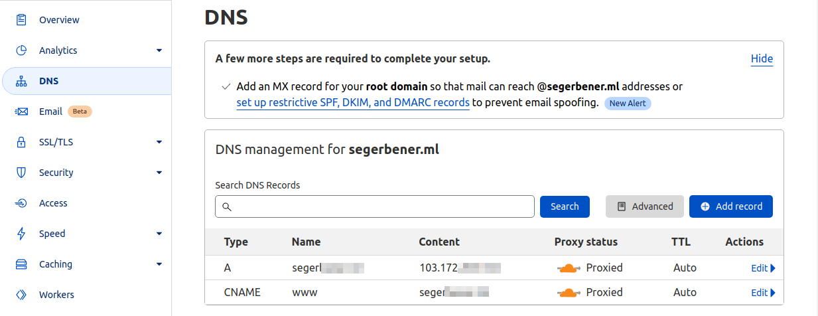
Task: Click the Content column header
Action: (x=439, y=242)
